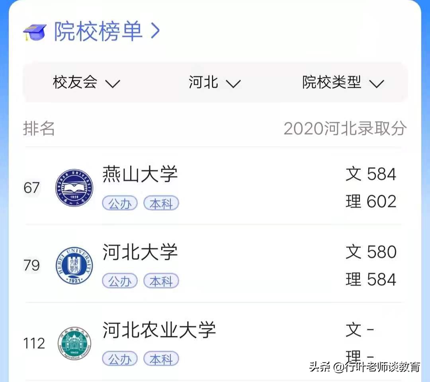The height and width of the screenshot is (382, 430).
Task: Click the green 河北农业大学 emblem
Action: point(74,343)
